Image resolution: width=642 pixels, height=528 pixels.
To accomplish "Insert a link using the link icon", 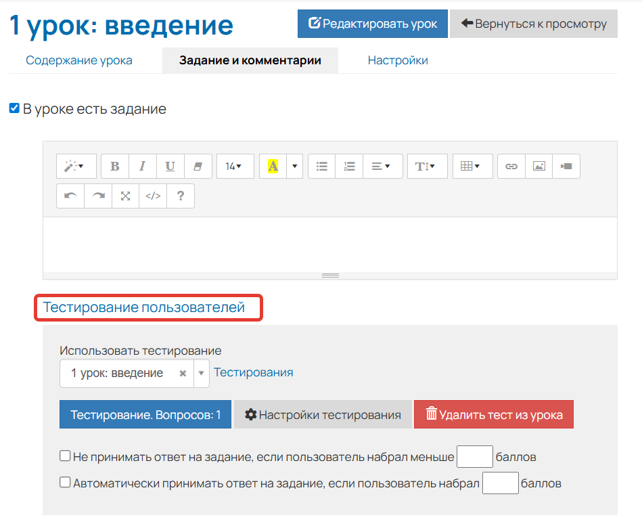I will pyautogui.click(x=511, y=166).
